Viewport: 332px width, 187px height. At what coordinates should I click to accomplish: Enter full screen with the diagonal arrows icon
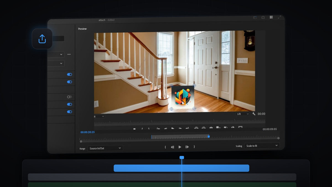coord(279,17)
